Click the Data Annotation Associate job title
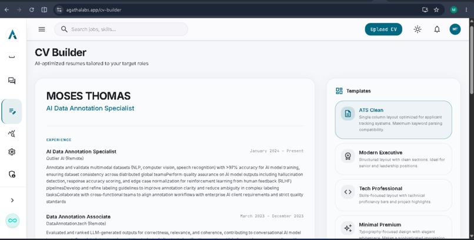 (78, 216)
